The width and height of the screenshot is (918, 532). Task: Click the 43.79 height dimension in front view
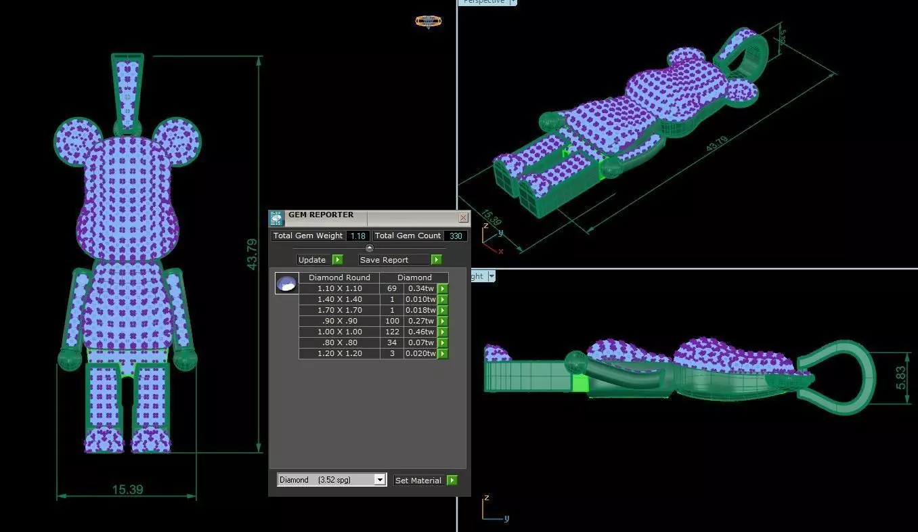coord(252,254)
